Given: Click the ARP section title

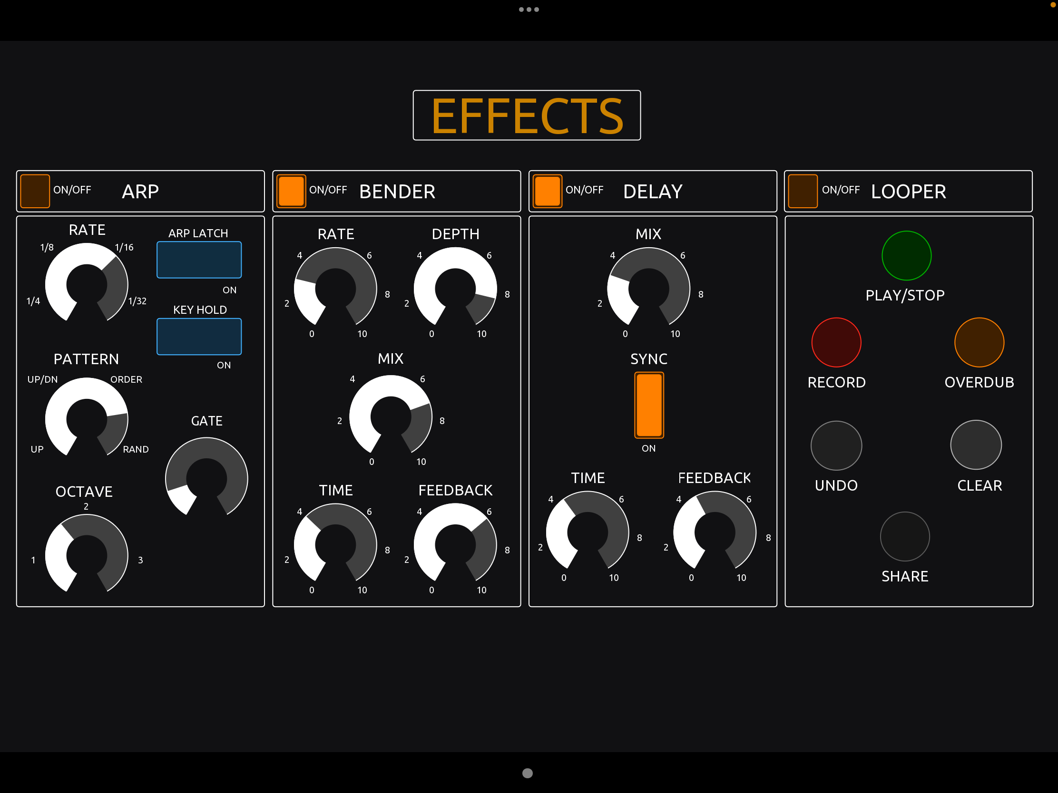Looking at the screenshot, I should click(140, 192).
